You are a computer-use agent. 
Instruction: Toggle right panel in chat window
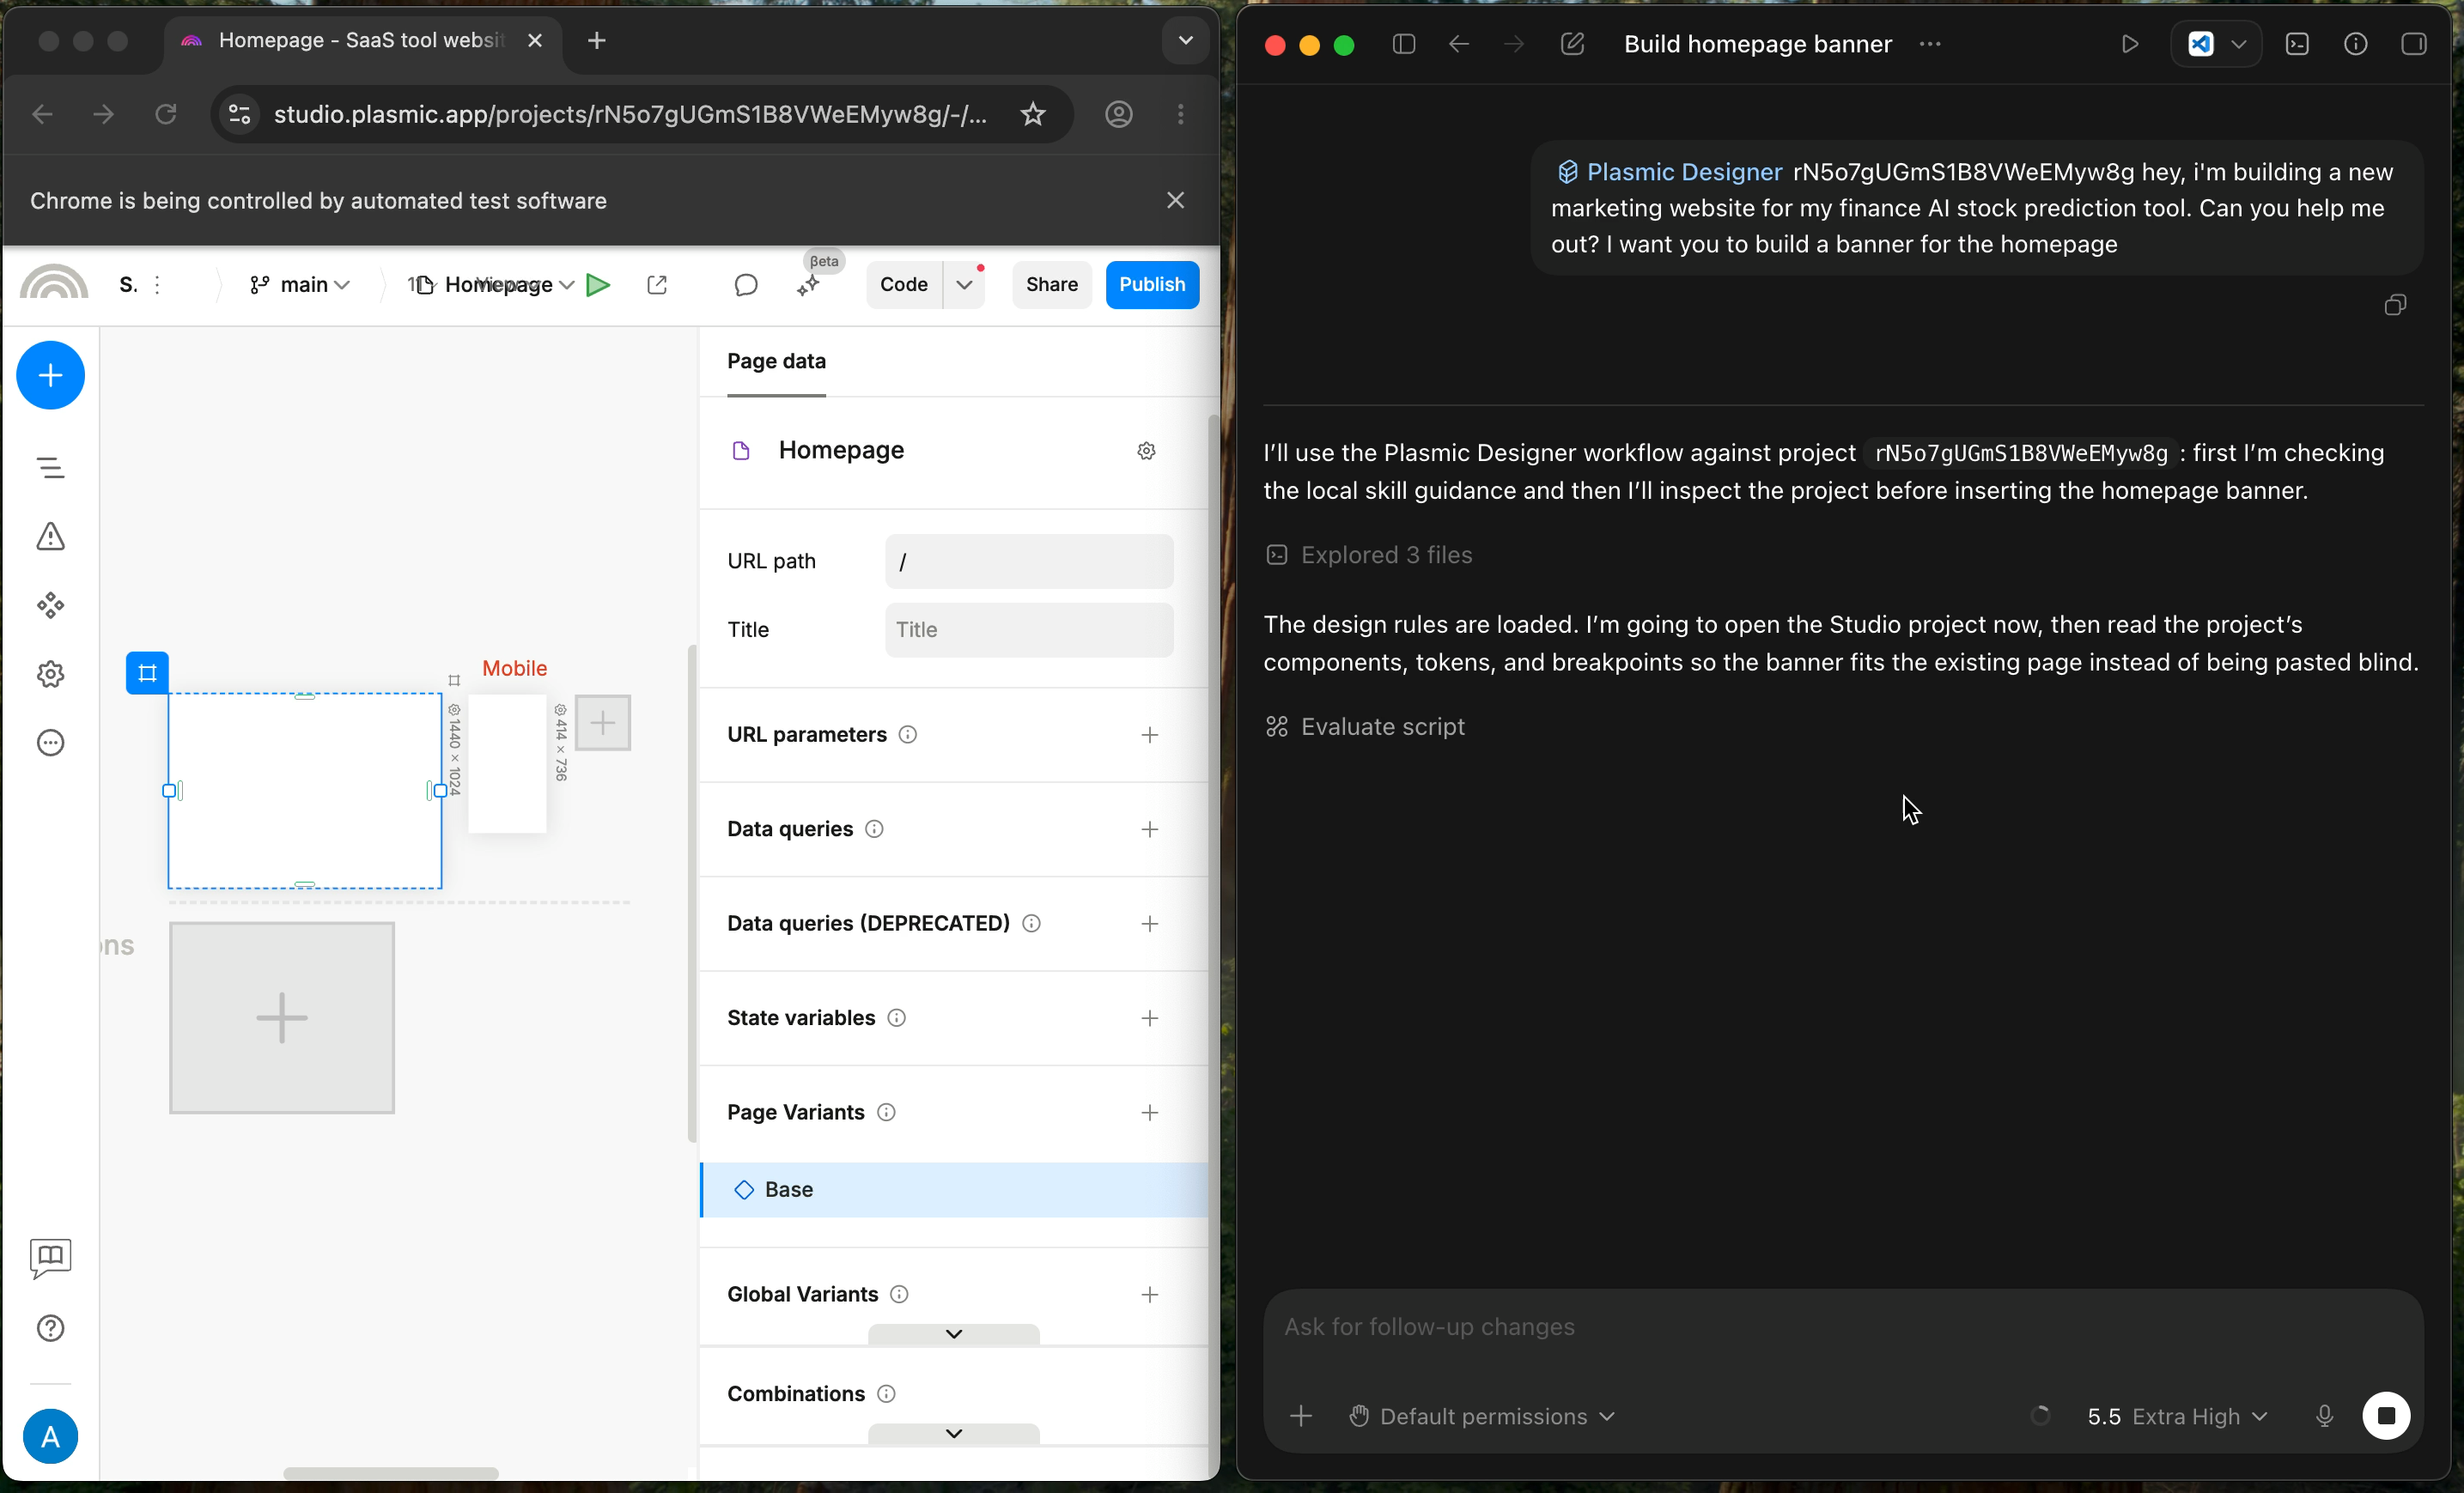[2413, 44]
